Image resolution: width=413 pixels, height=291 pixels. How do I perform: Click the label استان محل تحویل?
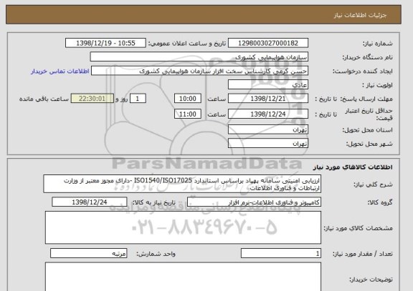pyautogui.click(x=367, y=130)
